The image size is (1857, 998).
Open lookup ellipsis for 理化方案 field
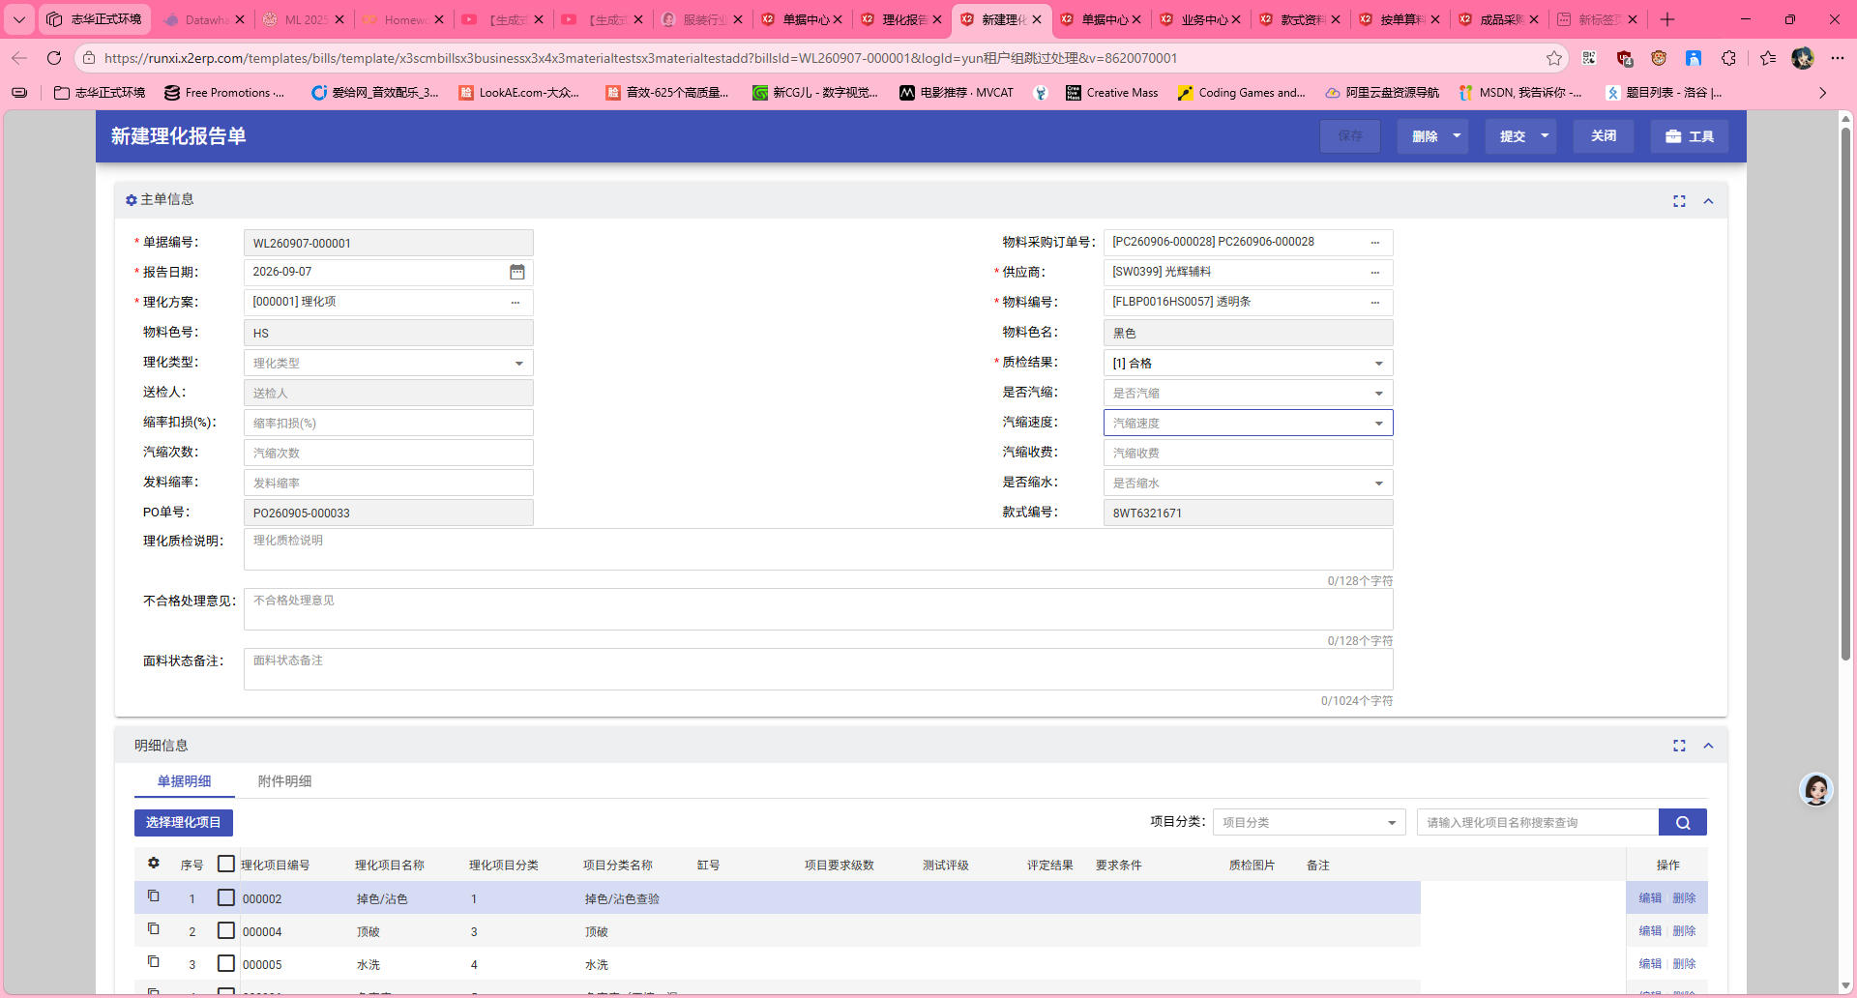(x=516, y=303)
